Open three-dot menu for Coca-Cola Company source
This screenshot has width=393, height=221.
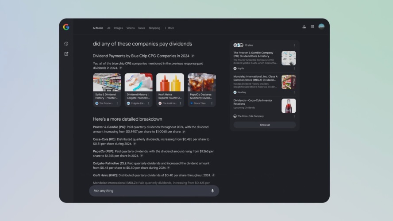pyautogui.click(x=294, y=116)
